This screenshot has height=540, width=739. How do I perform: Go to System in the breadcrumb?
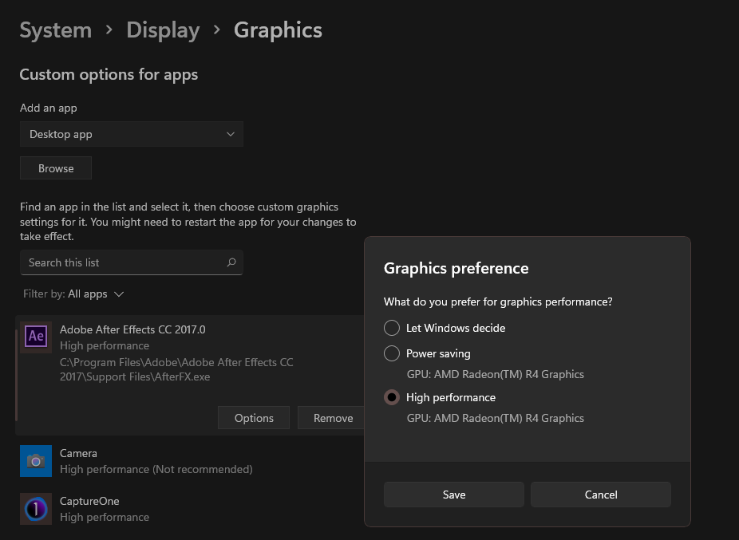click(x=56, y=30)
